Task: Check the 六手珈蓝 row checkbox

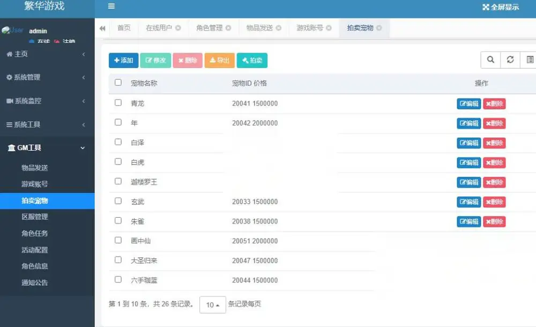Action: pos(118,279)
